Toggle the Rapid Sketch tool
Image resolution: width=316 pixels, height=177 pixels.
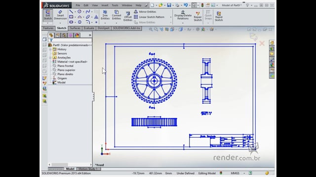click(219, 16)
